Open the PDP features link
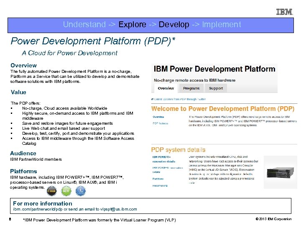The image size is (301, 226). (160, 123)
